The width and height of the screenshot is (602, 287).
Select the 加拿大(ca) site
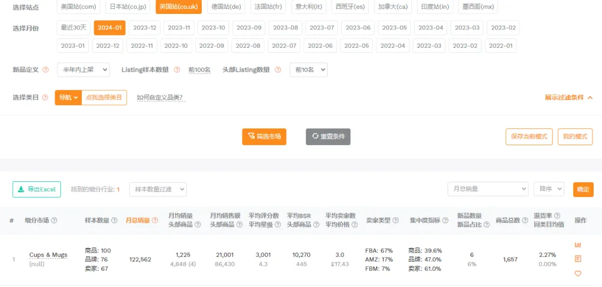tap(393, 7)
